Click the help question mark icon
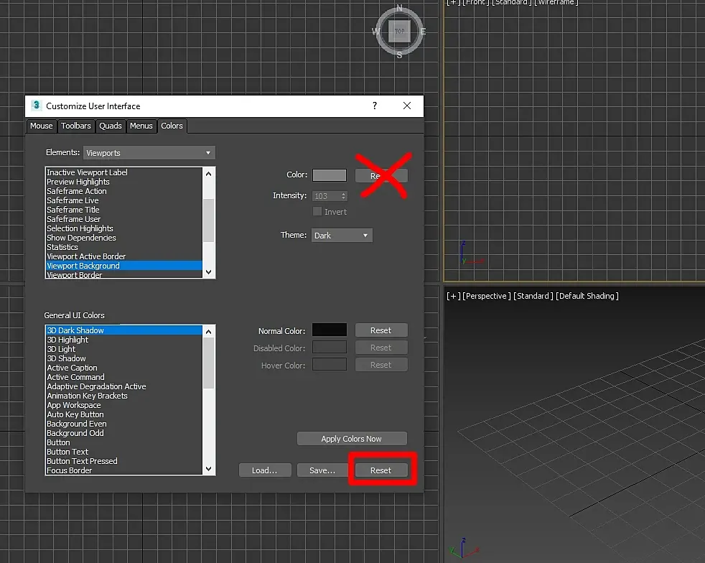 point(375,106)
